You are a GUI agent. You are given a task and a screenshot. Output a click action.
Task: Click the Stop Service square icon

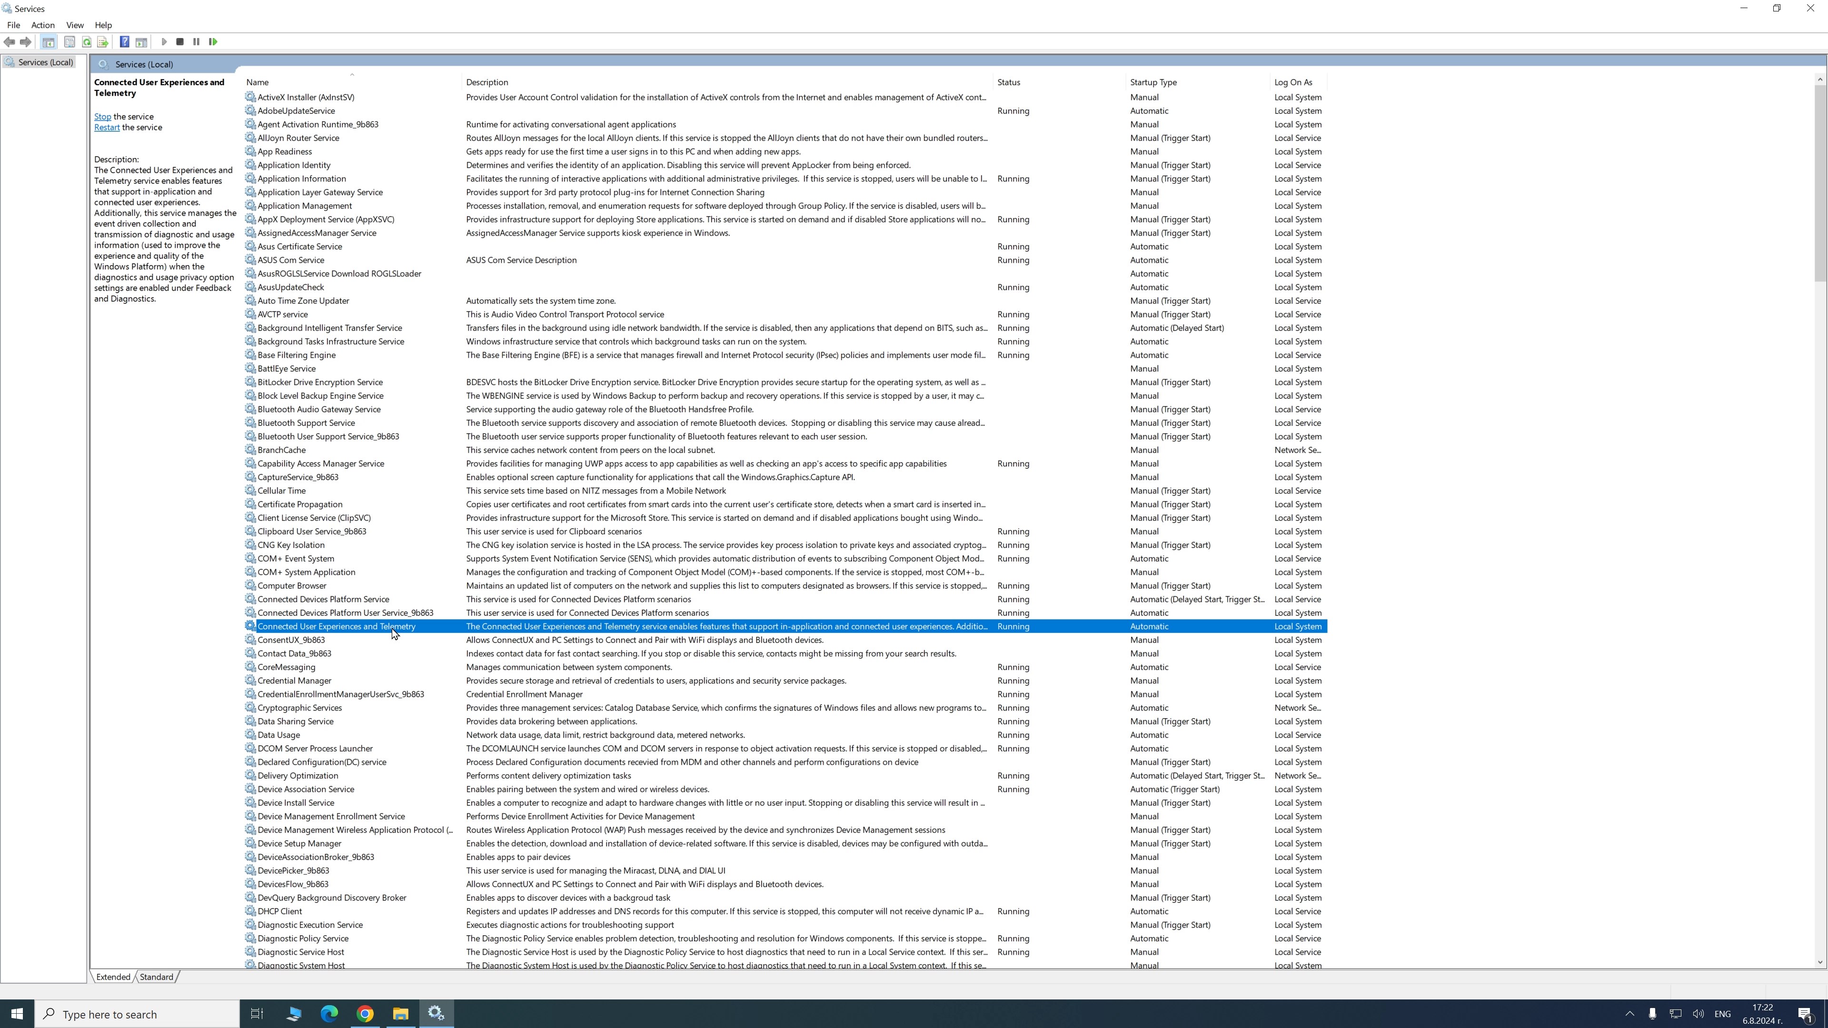[180, 42]
